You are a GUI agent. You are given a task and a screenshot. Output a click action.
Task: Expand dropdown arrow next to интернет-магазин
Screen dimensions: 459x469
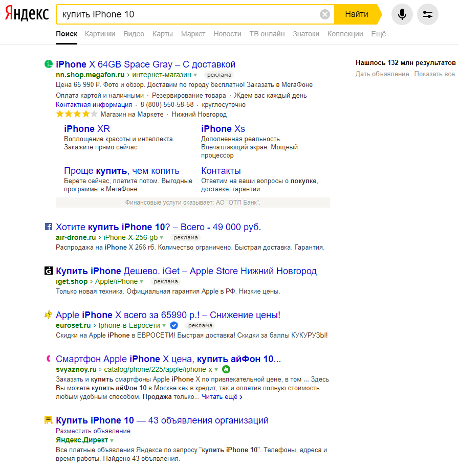pos(195,75)
